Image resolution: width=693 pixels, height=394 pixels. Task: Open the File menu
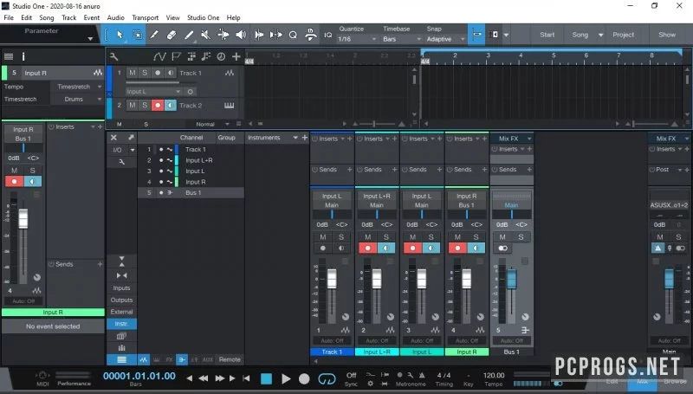coord(9,17)
